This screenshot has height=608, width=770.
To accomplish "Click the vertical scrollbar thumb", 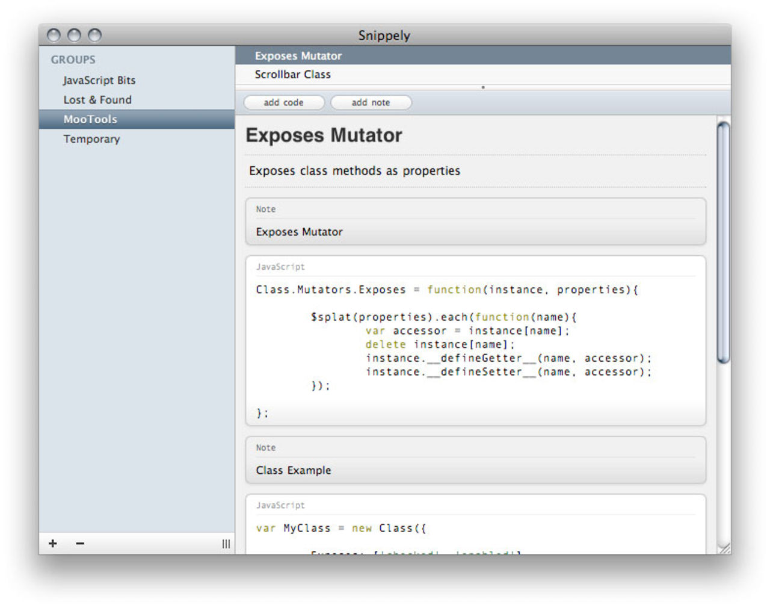I will coord(723,241).
